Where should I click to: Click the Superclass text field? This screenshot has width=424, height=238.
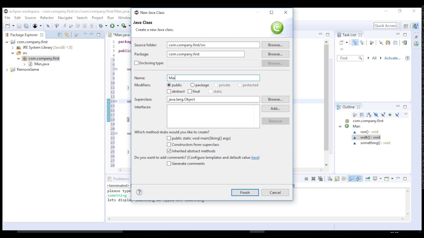213,99
